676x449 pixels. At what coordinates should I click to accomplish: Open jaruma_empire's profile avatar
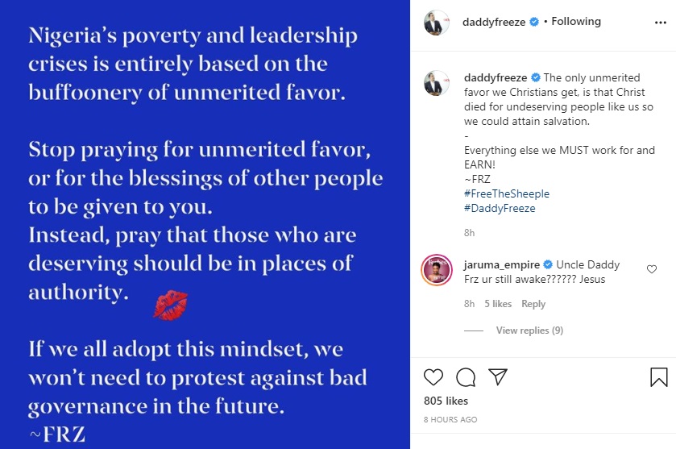click(x=436, y=269)
